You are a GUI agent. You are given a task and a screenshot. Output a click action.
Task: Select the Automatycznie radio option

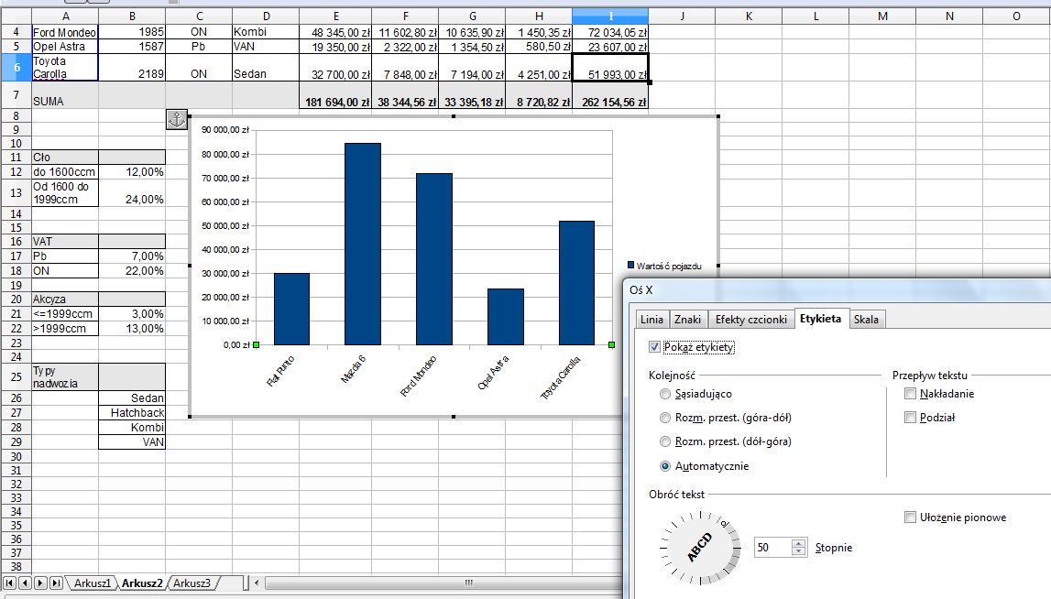point(665,465)
